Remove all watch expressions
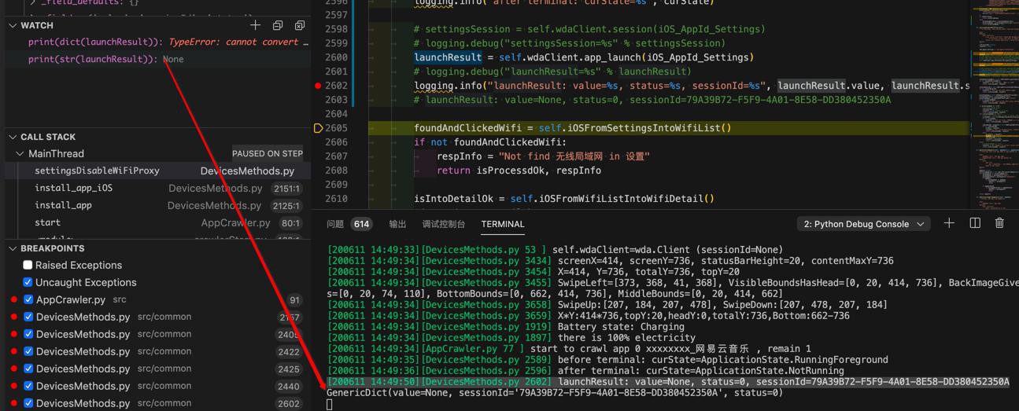This screenshot has width=1019, height=411. click(299, 25)
